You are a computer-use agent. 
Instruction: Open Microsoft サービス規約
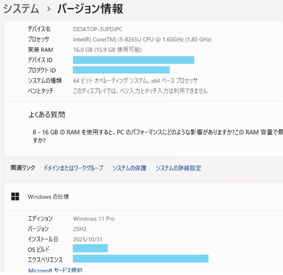[x=56, y=270]
